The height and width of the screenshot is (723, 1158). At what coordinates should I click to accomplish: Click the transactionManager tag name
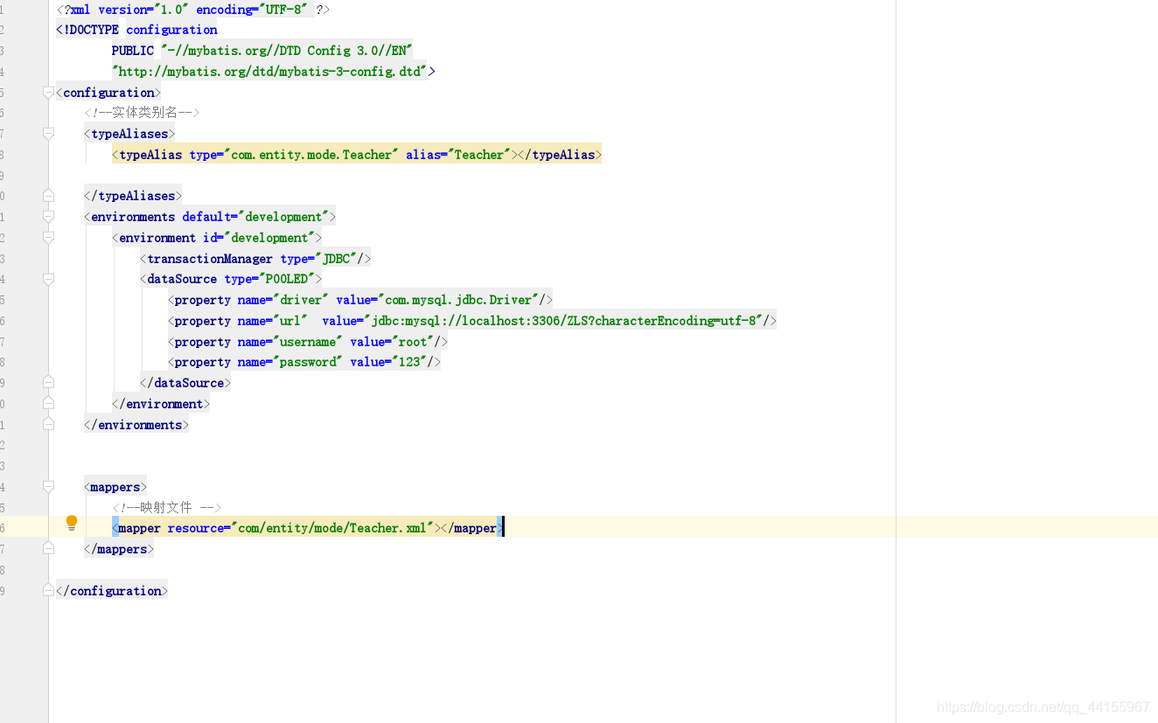pyautogui.click(x=210, y=259)
